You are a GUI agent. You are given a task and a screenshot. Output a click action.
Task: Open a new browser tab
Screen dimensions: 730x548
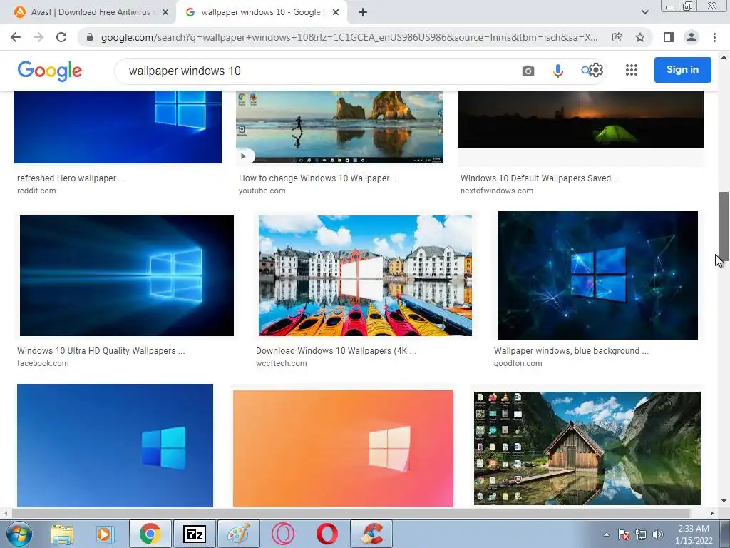(x=363, y=13)
